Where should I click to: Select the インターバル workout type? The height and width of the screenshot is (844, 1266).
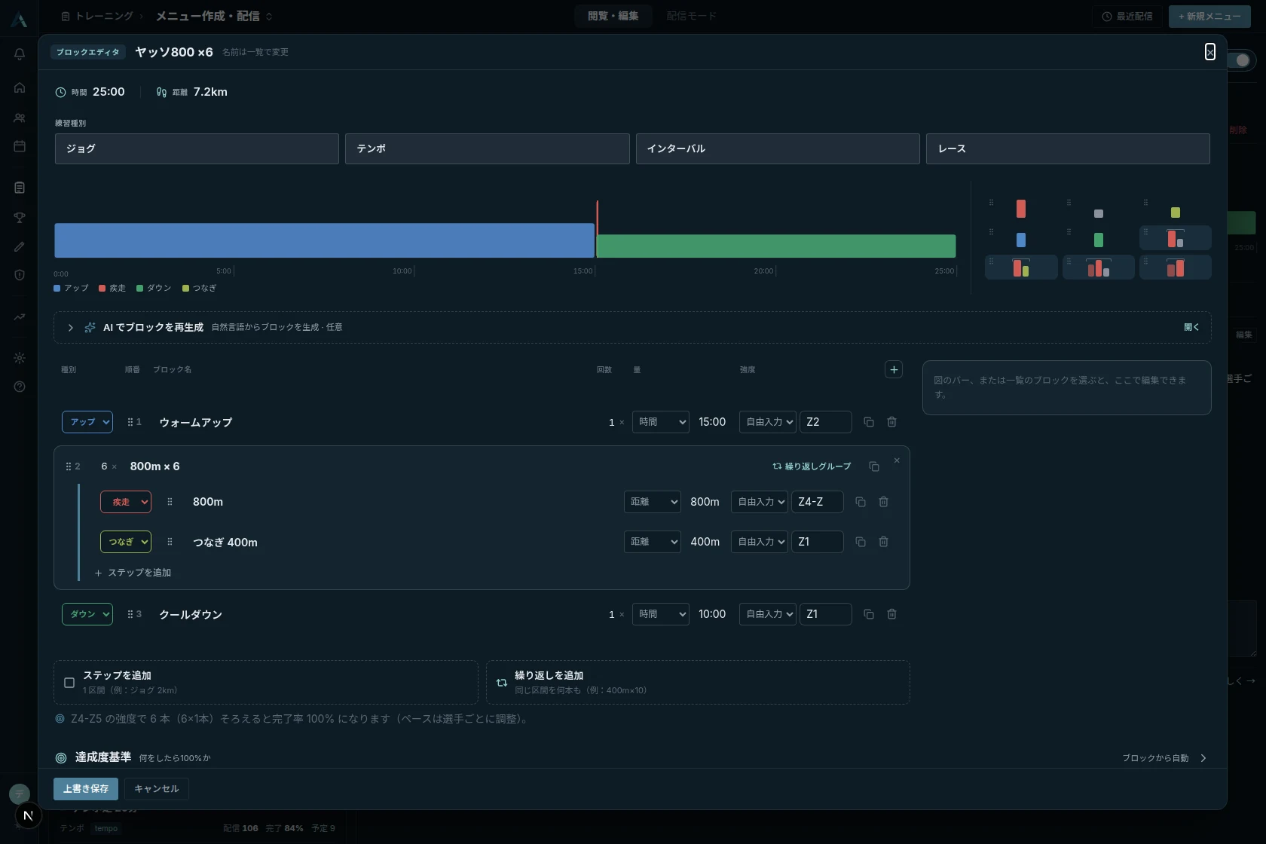778,148
